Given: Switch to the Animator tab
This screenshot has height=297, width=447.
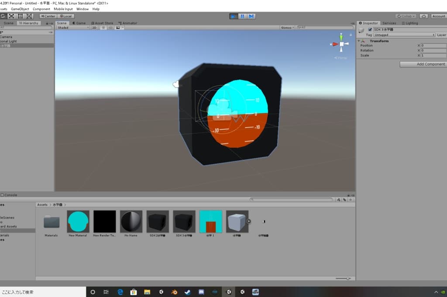Looking at the screenshot, I should [128, 23].
